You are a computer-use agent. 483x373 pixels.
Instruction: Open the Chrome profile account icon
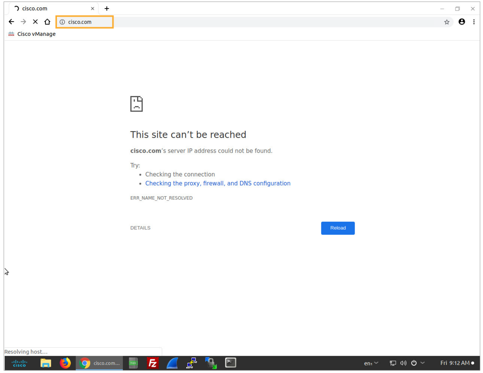tap(461, 22)
